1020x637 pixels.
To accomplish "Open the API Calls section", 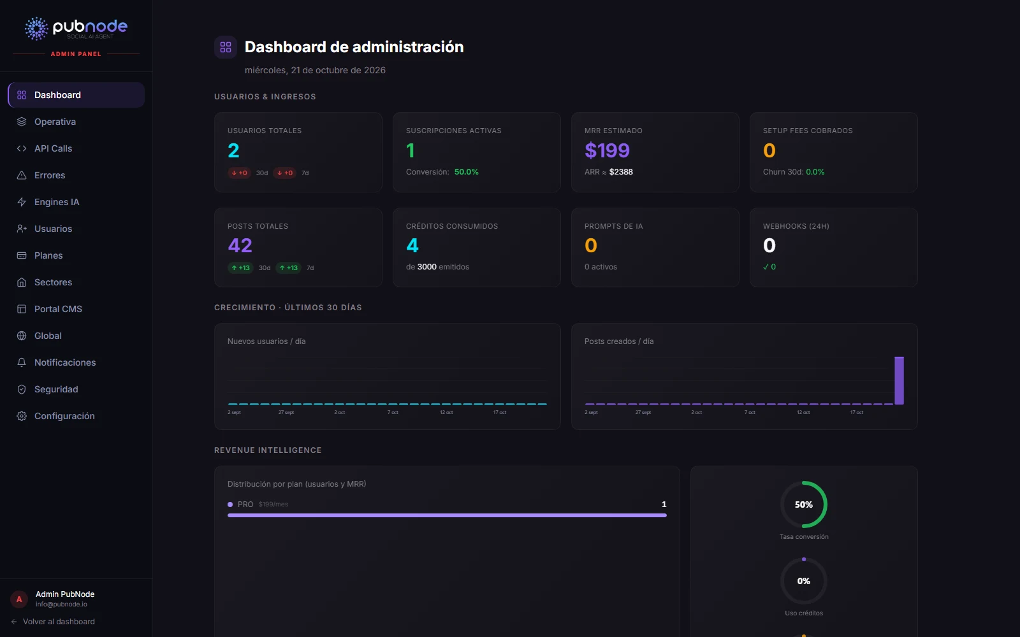I will point(76,148).
